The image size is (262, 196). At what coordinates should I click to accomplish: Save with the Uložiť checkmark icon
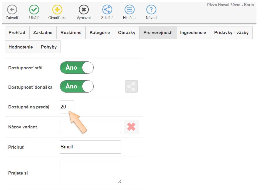[34, 10]
